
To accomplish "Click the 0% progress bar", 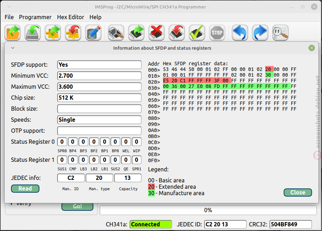I will [208, 210].
